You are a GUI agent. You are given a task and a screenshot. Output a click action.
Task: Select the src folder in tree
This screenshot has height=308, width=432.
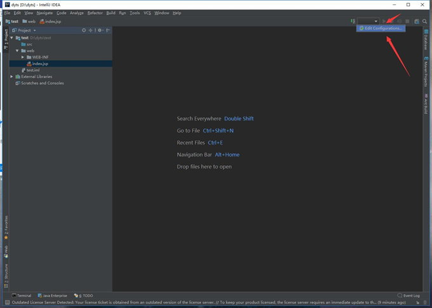pos(27,44)
